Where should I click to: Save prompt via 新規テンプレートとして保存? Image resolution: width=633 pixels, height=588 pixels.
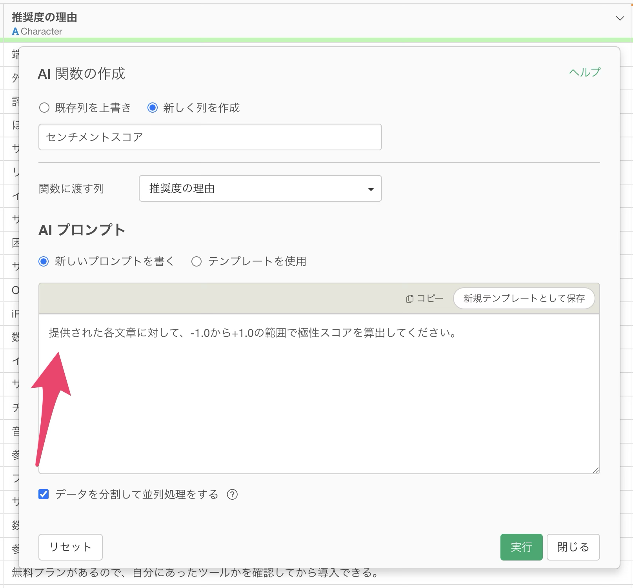point(524,298)
